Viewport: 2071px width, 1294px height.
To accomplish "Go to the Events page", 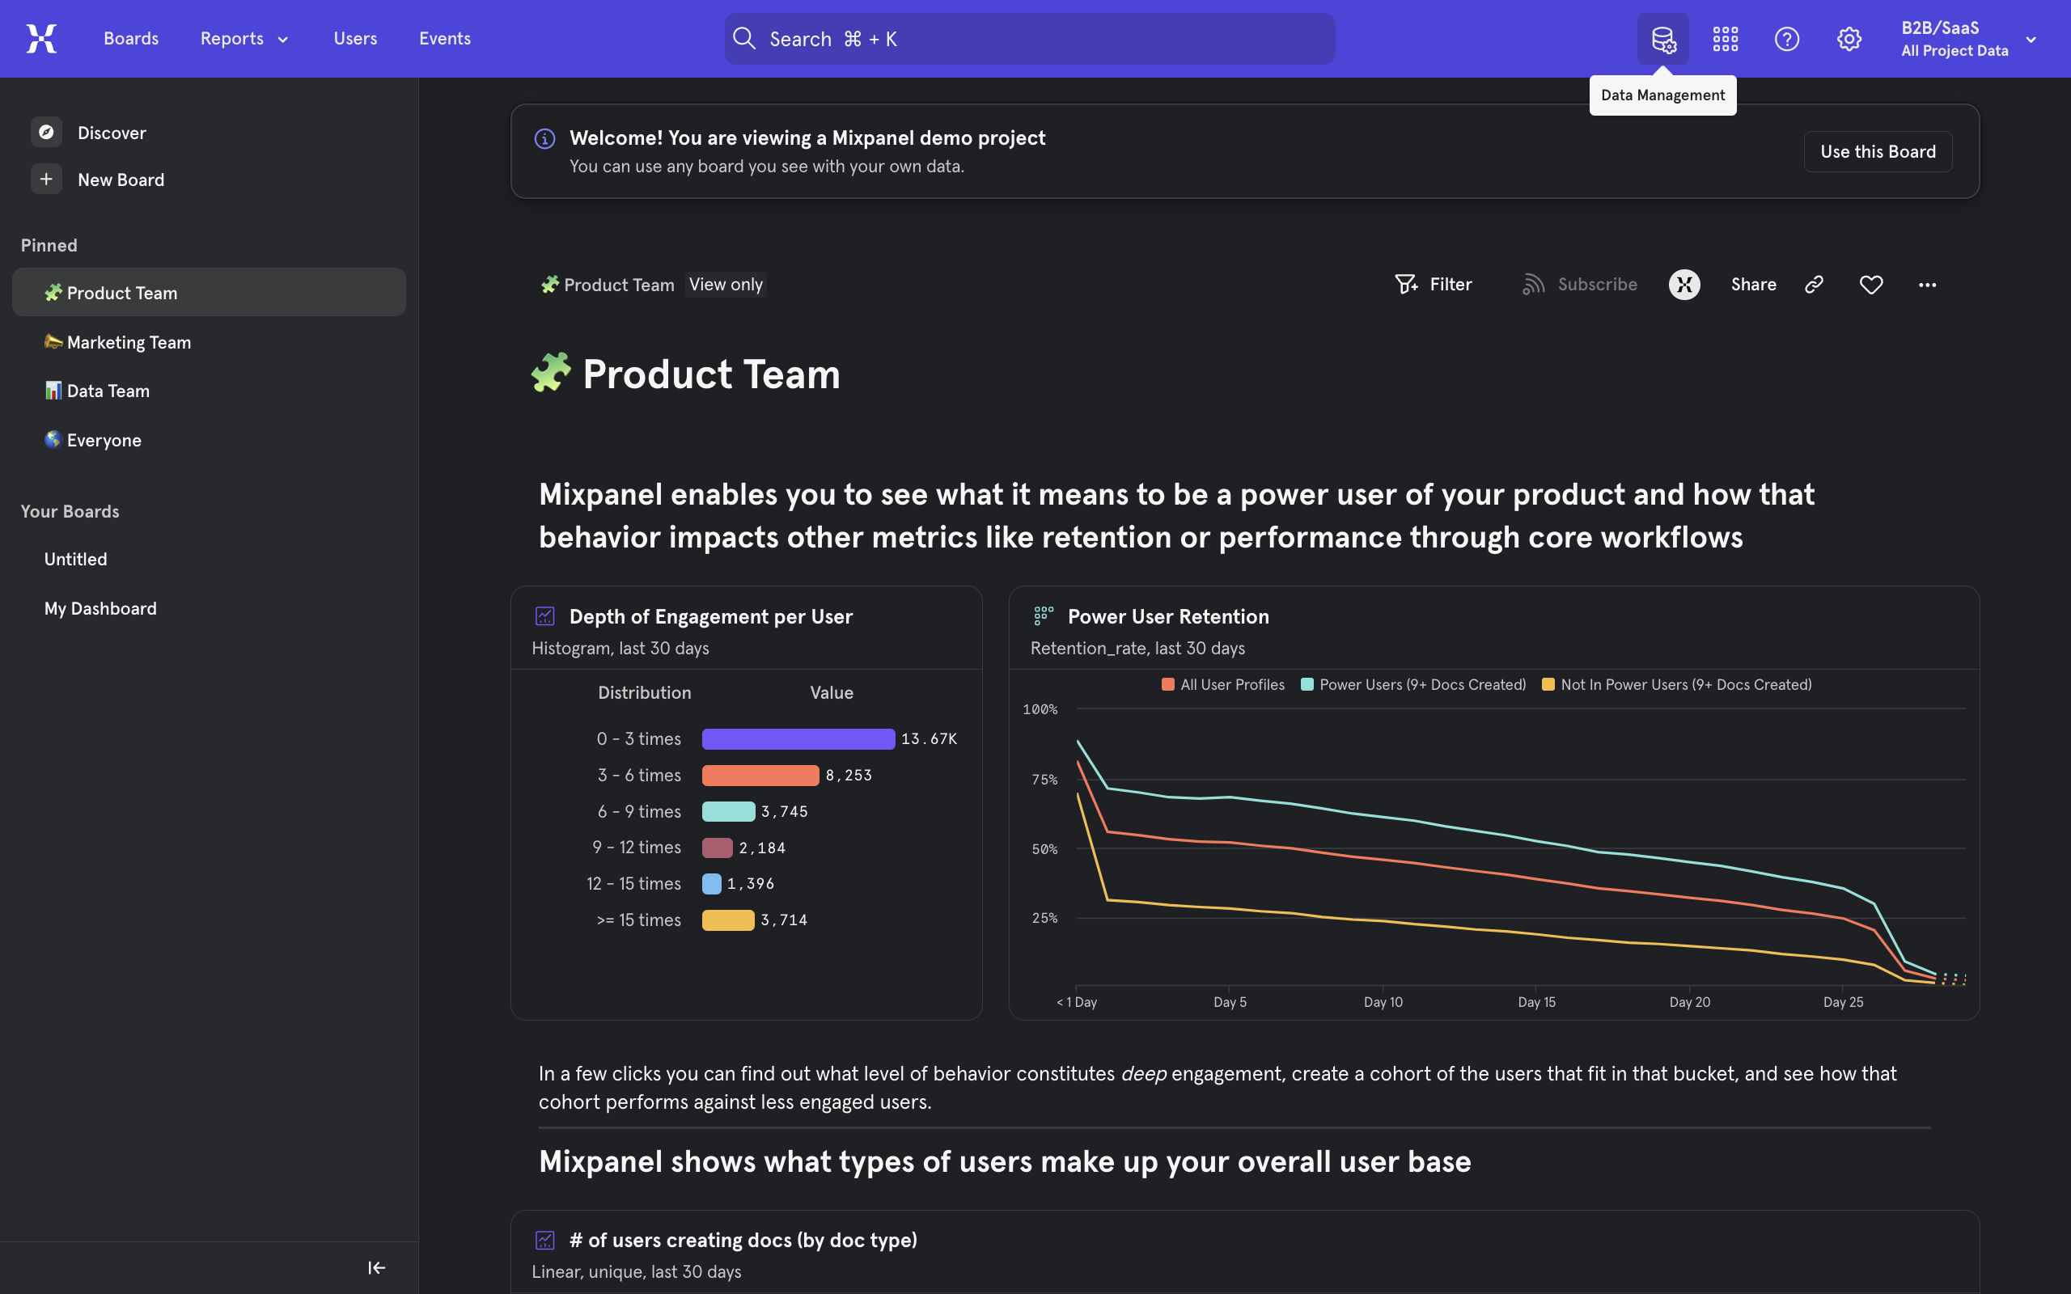I will [x=445, y=39].
